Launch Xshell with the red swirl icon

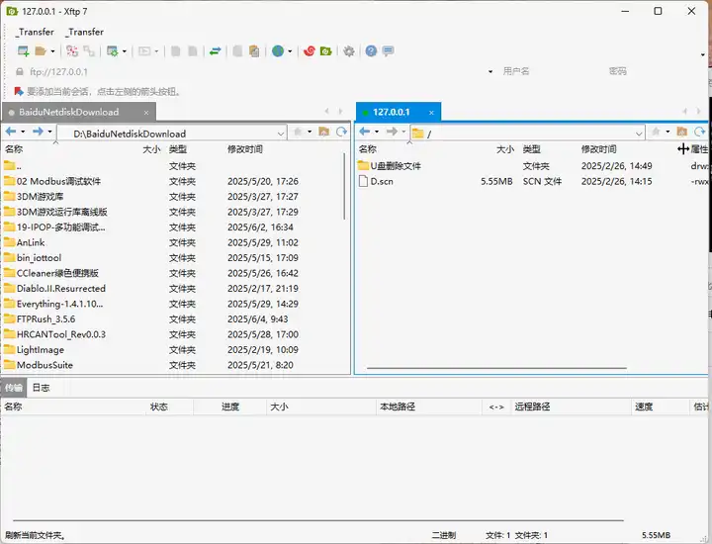[310, 50]
